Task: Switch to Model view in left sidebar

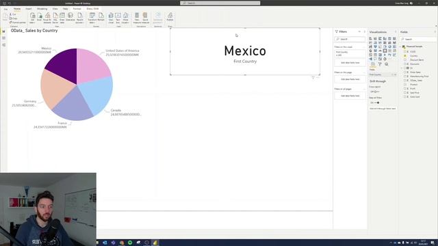Action: pyautogui.click(x=3, y=44)
